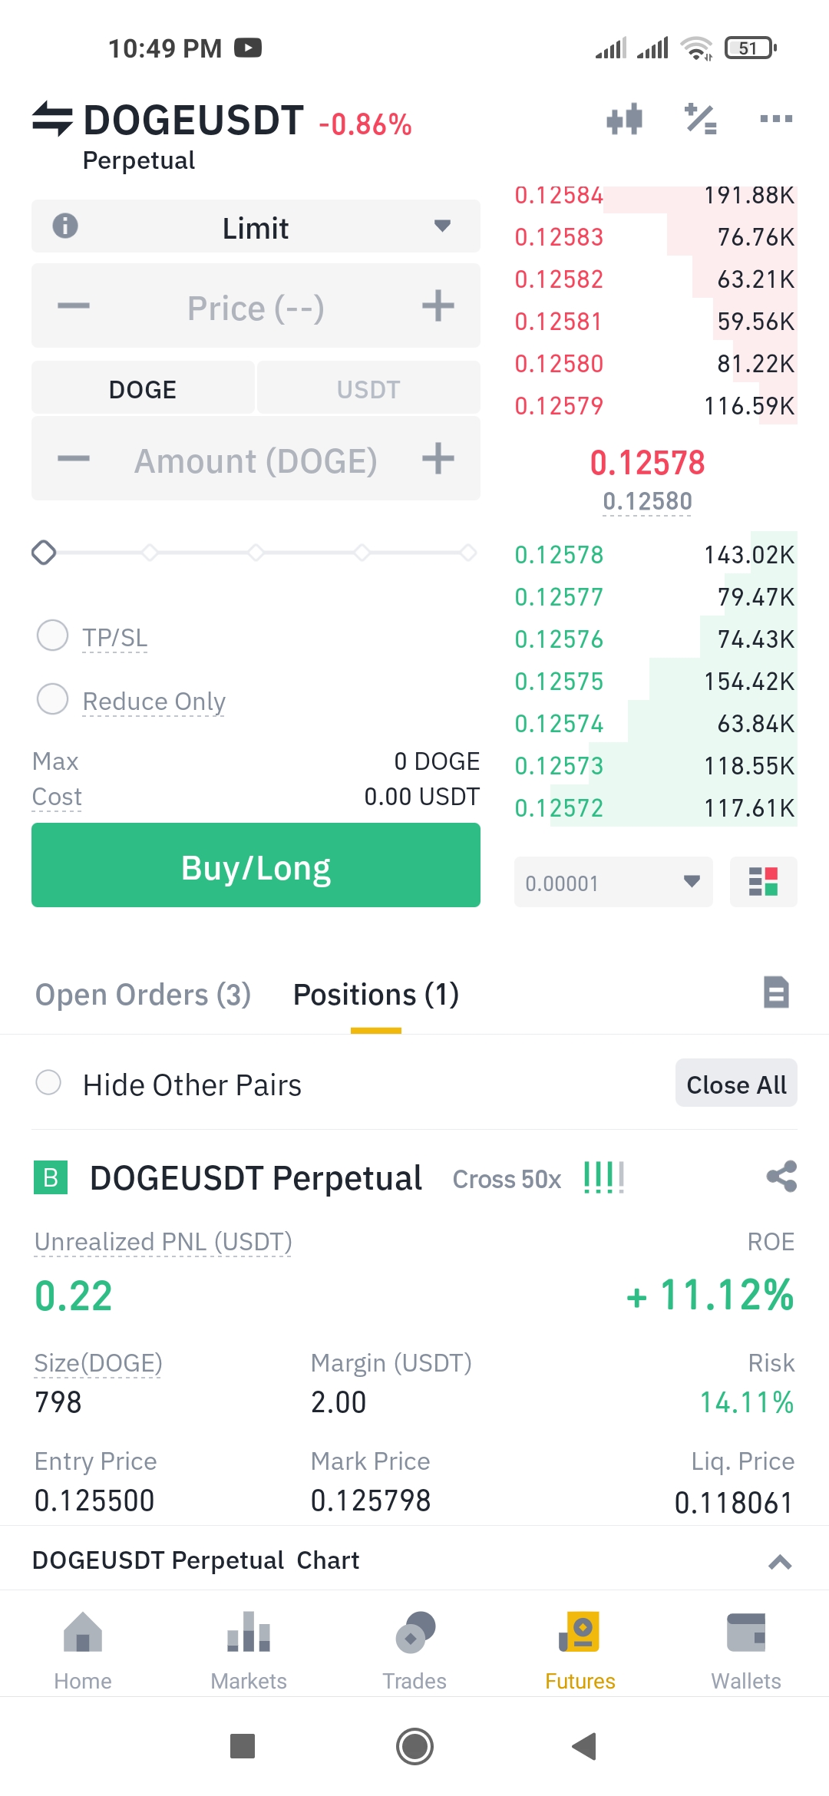This screenshot has height=1796, width=829.
Task: Open the order history document icon
Action: 776,992
